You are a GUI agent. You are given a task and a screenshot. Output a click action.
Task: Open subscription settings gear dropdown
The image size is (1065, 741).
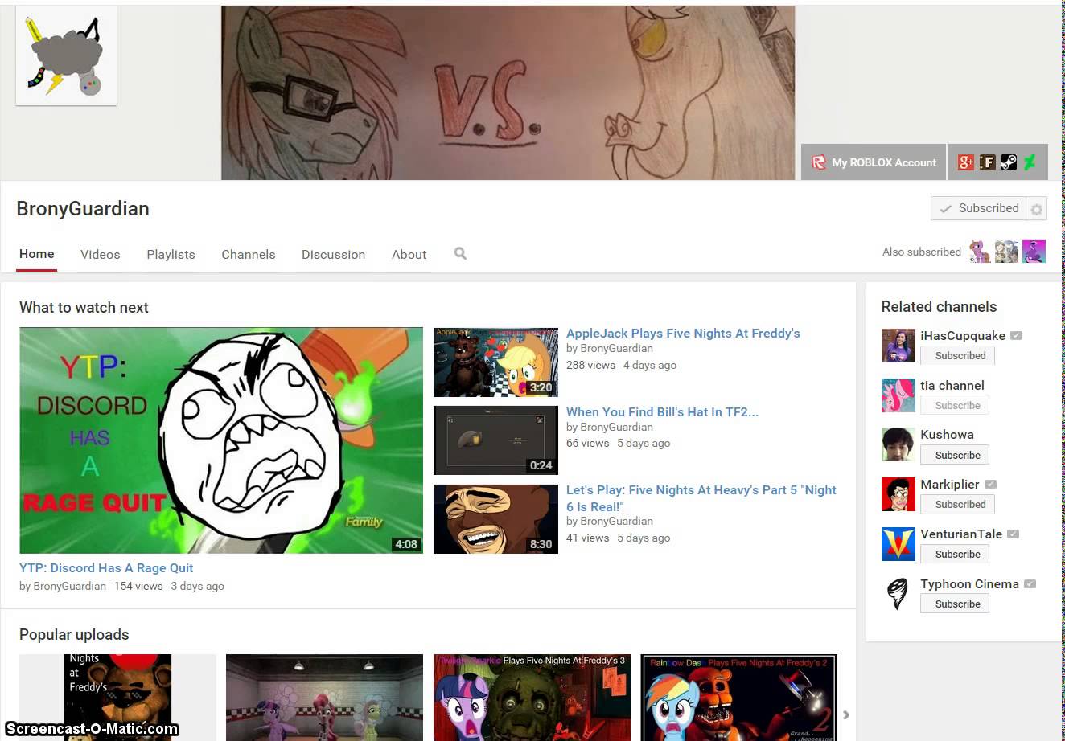pyautogui.click(x=1037, y=209)
